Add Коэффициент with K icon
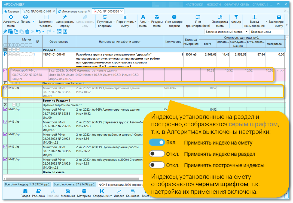Screen dimensions: 293x203 click(102, 193)
